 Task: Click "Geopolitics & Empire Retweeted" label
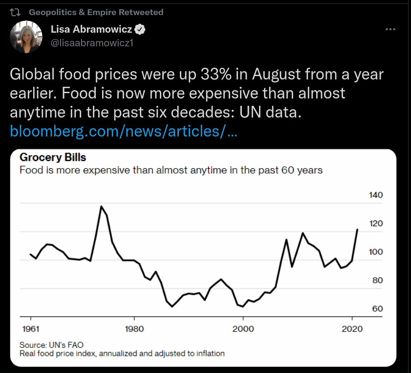pyautogui.click(x=96, y=12)
